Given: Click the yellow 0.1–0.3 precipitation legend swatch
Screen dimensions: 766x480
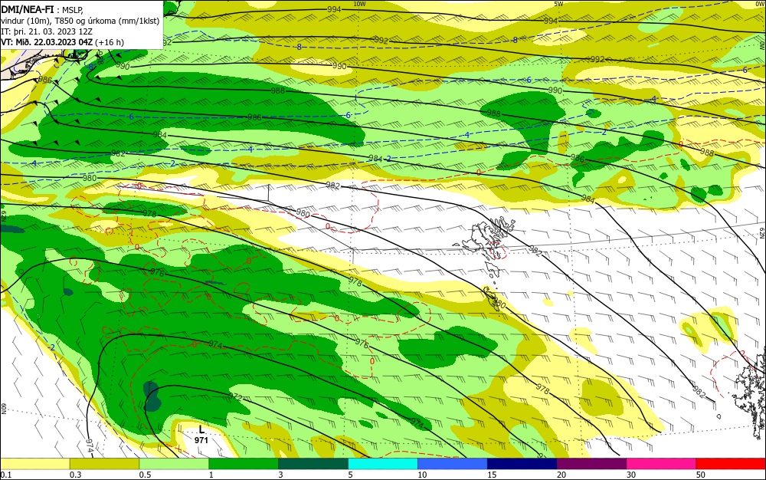Looking at the screenshot, I should pyautogui.click(x=34, y=464).
